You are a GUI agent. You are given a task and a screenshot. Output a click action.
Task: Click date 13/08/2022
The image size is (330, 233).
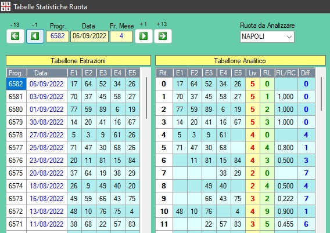click(x=46, y=211)
